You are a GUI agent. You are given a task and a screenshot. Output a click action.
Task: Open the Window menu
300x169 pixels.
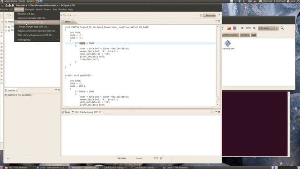62,9
